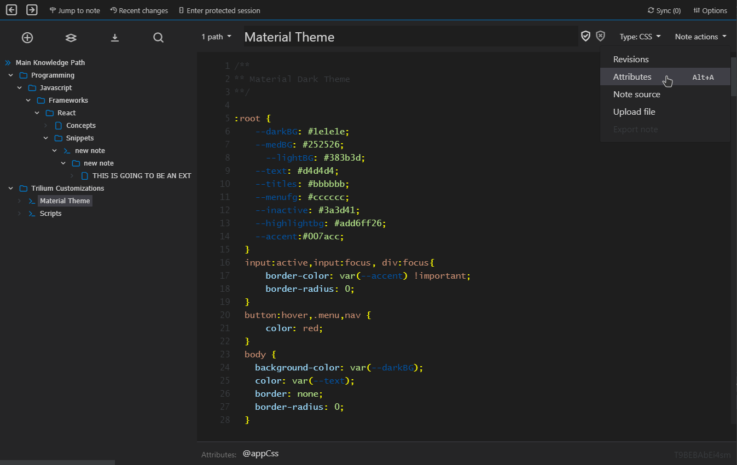Open THIS IS GOING TO BE AN EXT note
This screenshot has width=737, height=465.
142,176
